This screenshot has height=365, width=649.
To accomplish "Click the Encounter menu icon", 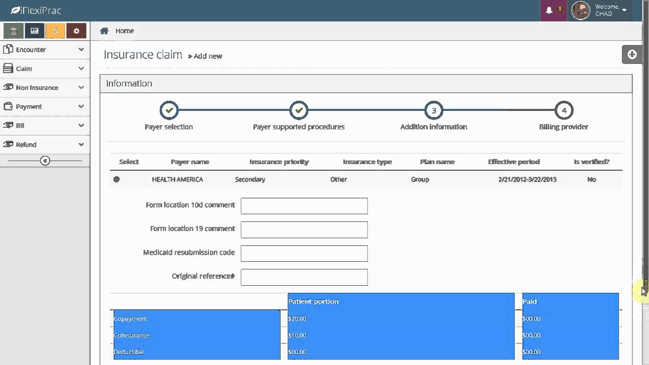I will pyautogui.click(x=8, y=50).
